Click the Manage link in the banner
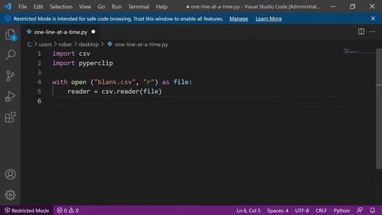 coord(239,19)
